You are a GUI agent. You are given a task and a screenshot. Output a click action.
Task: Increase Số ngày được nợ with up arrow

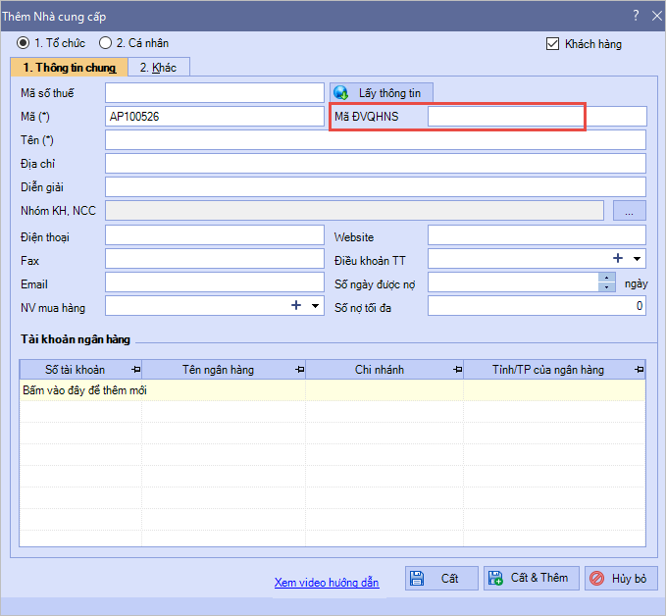tap(607, 278)
